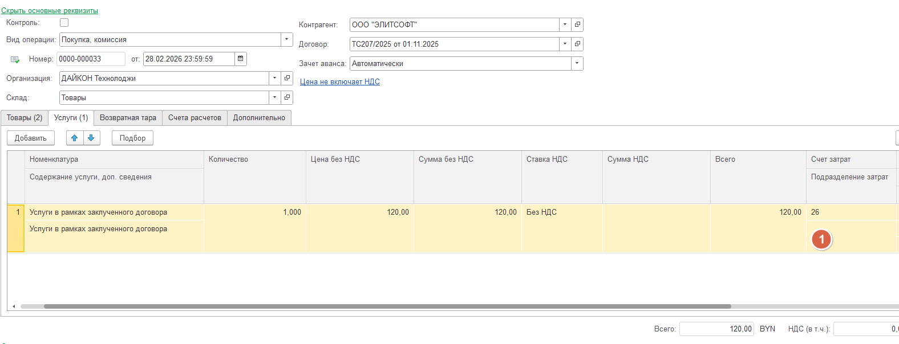Open the Возвратная тара tab
Screen dimensions: 899x344
click(128, 118)
